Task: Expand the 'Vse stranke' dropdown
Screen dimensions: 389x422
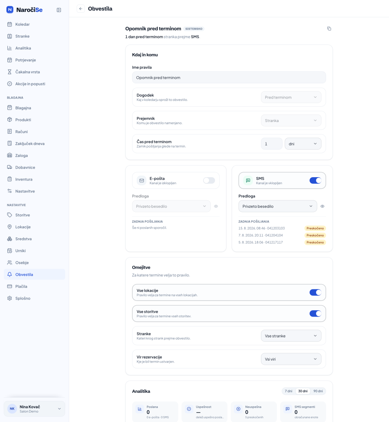Action: tap(291, 336)
